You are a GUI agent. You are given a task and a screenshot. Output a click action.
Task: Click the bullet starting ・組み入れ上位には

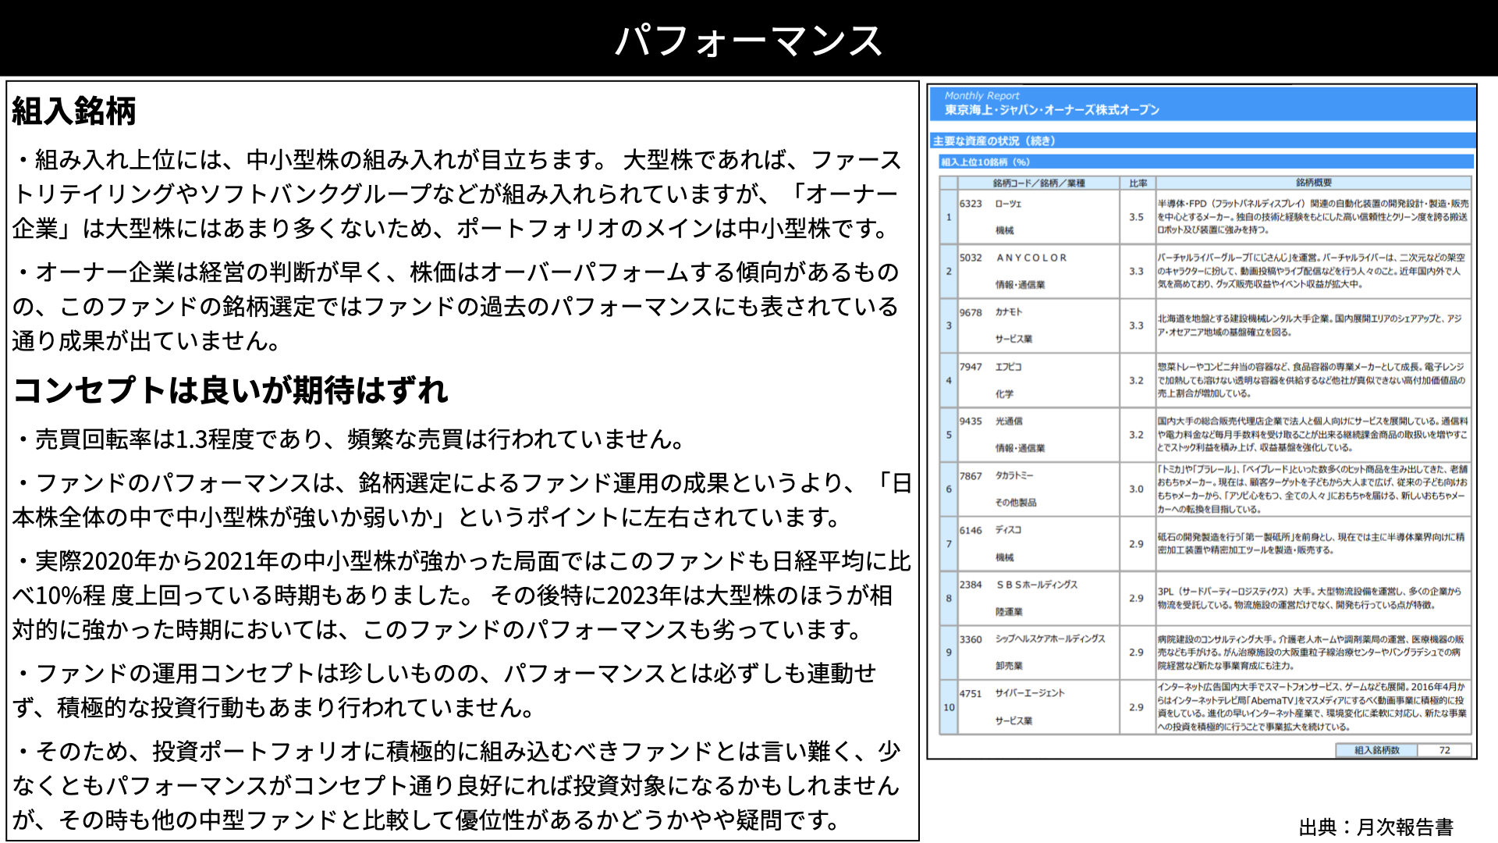457,194
